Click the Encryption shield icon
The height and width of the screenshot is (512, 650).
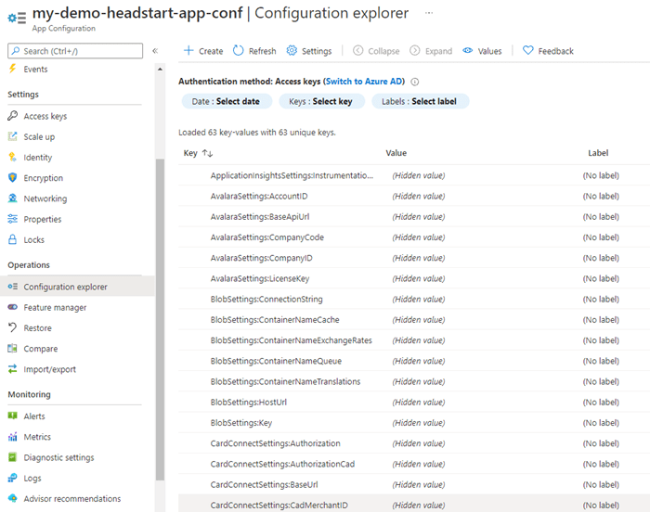pos(12,178)
